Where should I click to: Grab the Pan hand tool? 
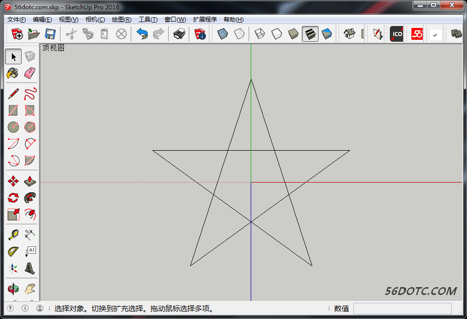tap(29, 290)
